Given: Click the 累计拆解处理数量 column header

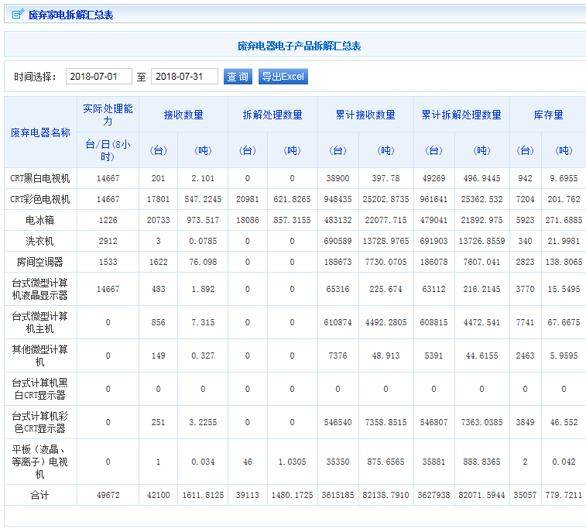Looking at the screenshot, I should tap(461, 115).
